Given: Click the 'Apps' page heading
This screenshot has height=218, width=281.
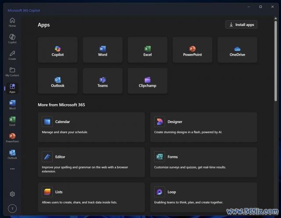Looking at the screenshot, I should coord(44,25).
